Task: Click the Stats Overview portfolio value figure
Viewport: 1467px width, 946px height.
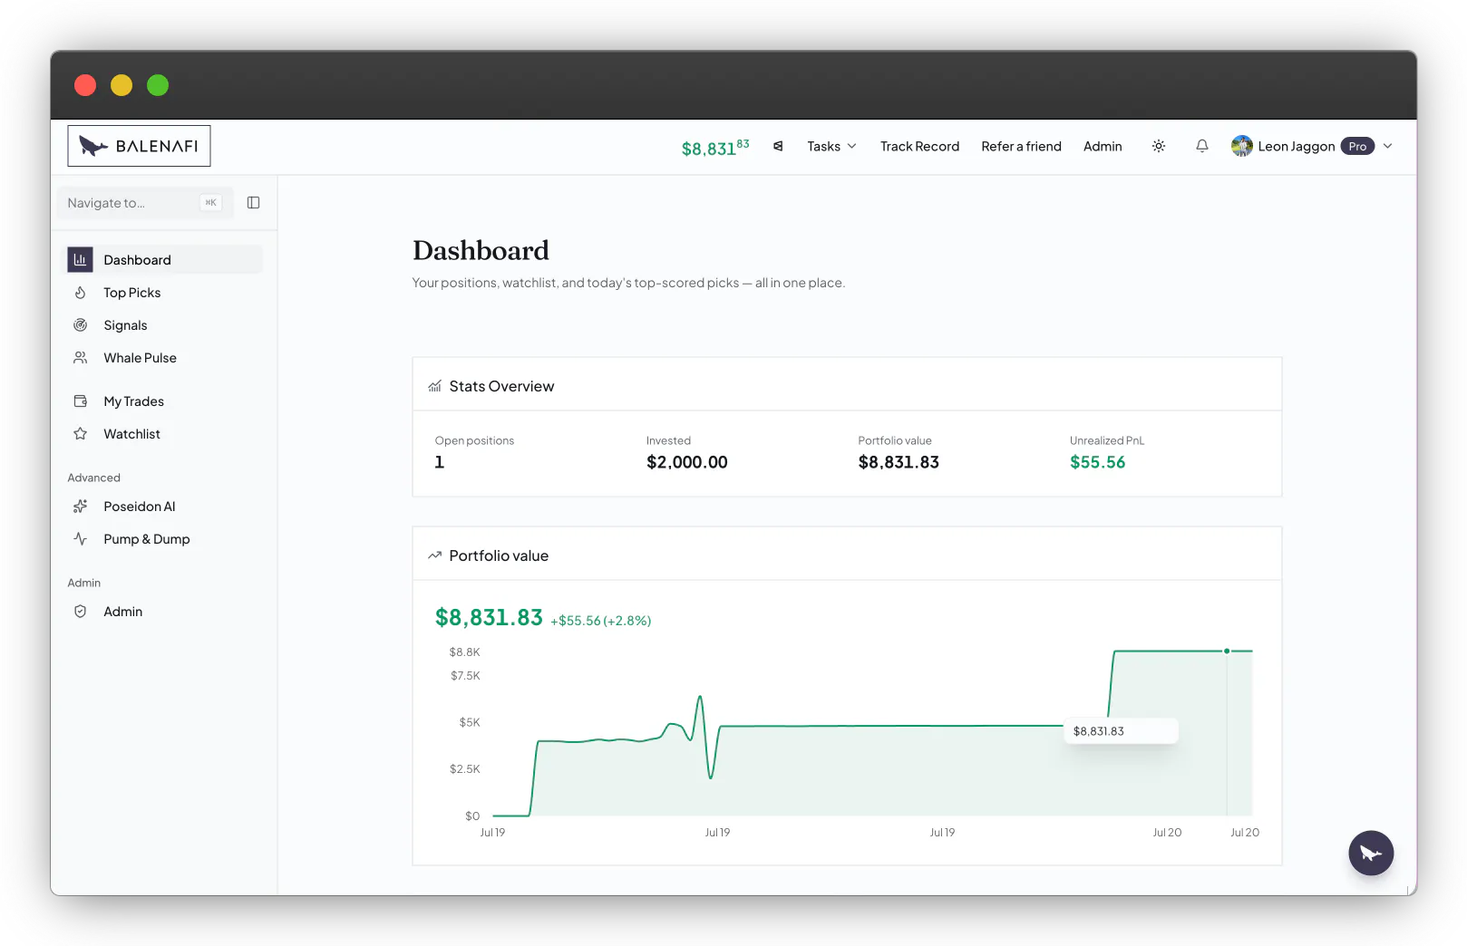Action: click(899, 462)
